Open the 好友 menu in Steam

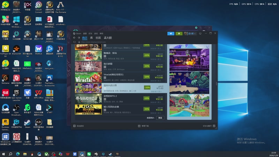90,33
